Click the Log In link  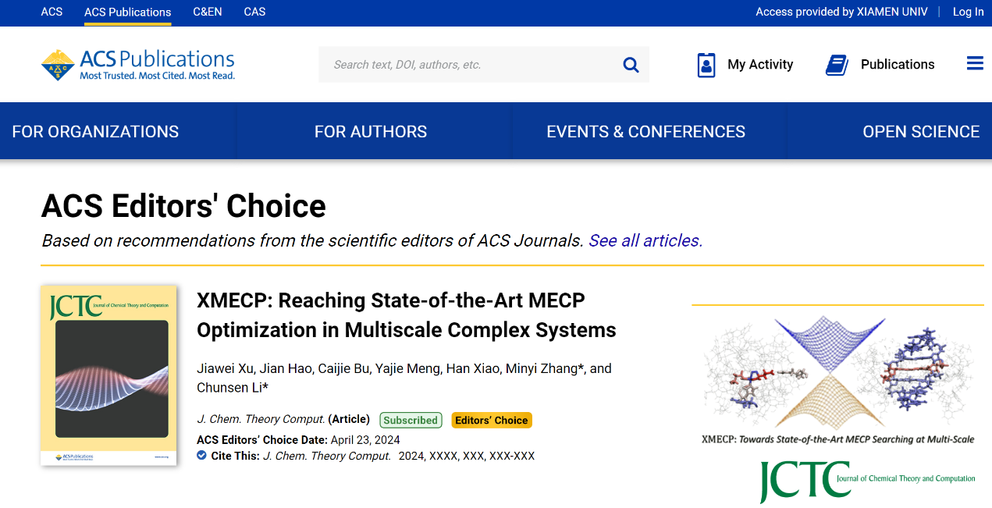click(968, 12)
